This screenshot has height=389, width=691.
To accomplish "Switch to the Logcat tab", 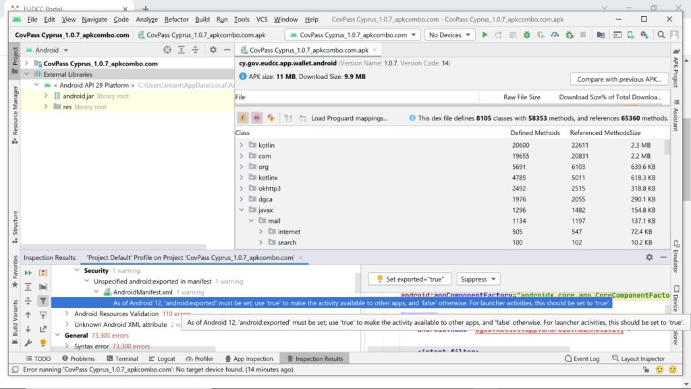I will [x=162, y=359].
